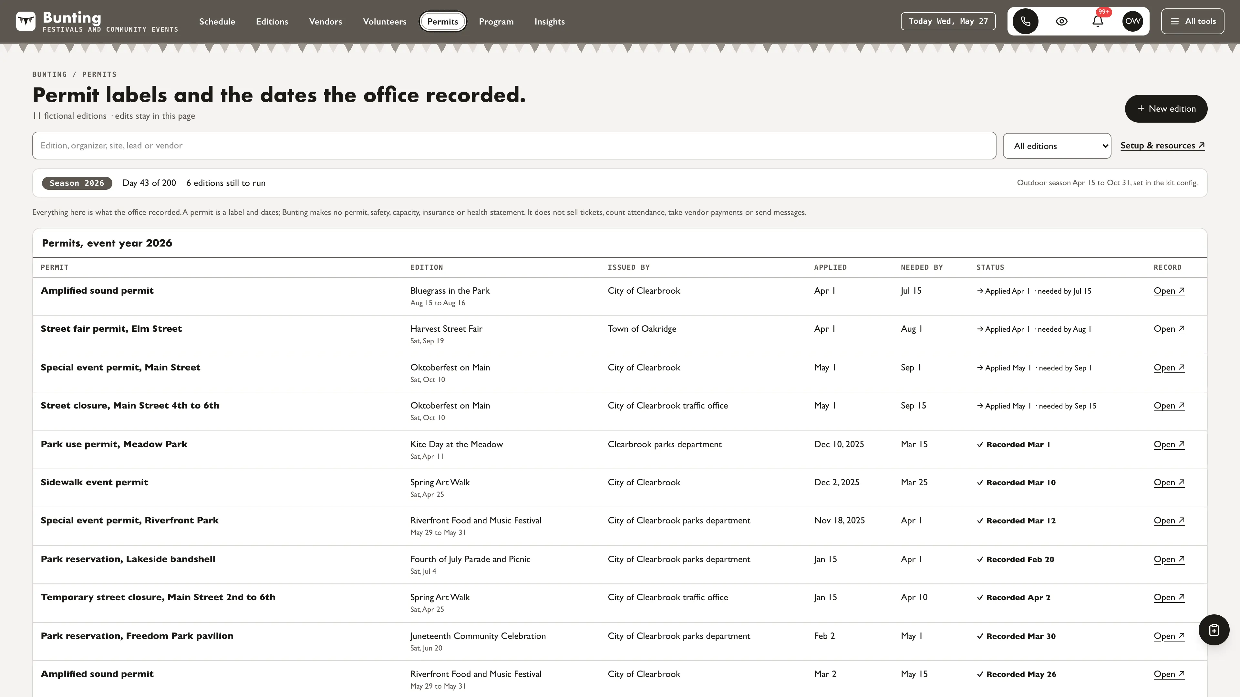Focus the edition search field
Screen dimensions: 1240x697
pos(514,145)
